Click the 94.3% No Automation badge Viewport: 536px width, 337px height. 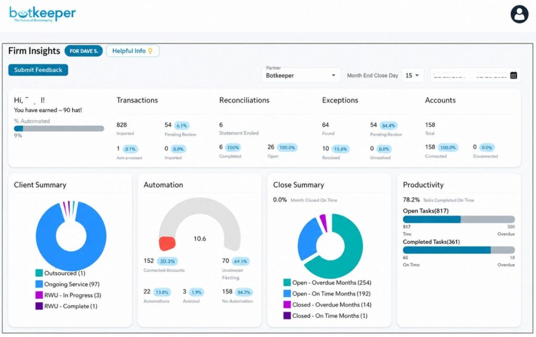point(244,292)
